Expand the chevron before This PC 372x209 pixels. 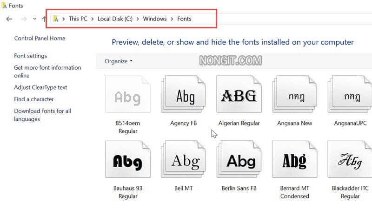coord(64,19)
